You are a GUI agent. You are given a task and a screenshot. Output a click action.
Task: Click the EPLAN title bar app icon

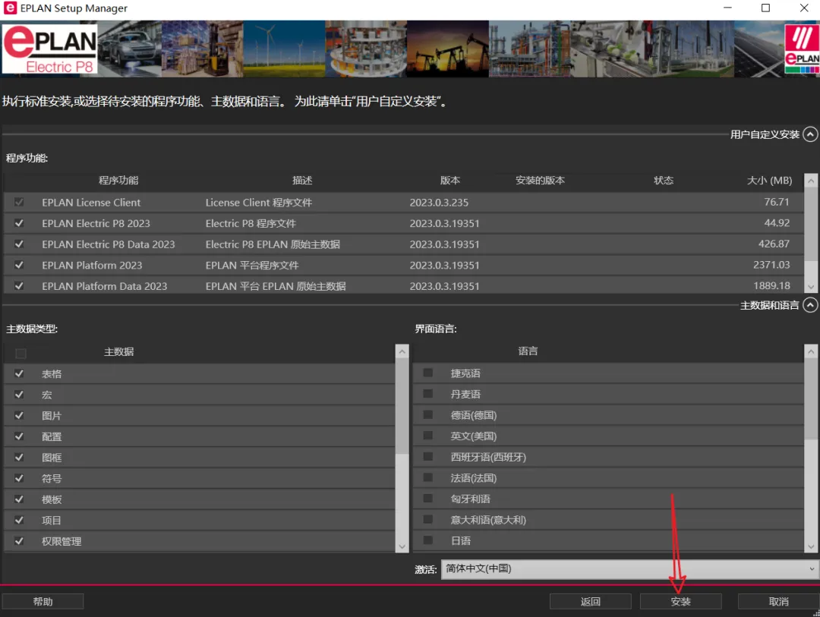tap(10, 8)
